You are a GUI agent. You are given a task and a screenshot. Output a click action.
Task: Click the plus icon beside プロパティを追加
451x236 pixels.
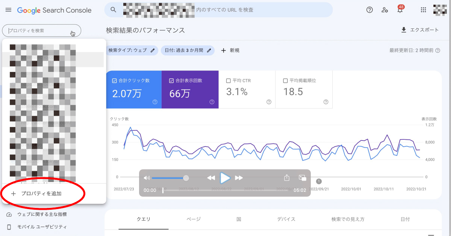pyautogui.click(x=14, y=194)
